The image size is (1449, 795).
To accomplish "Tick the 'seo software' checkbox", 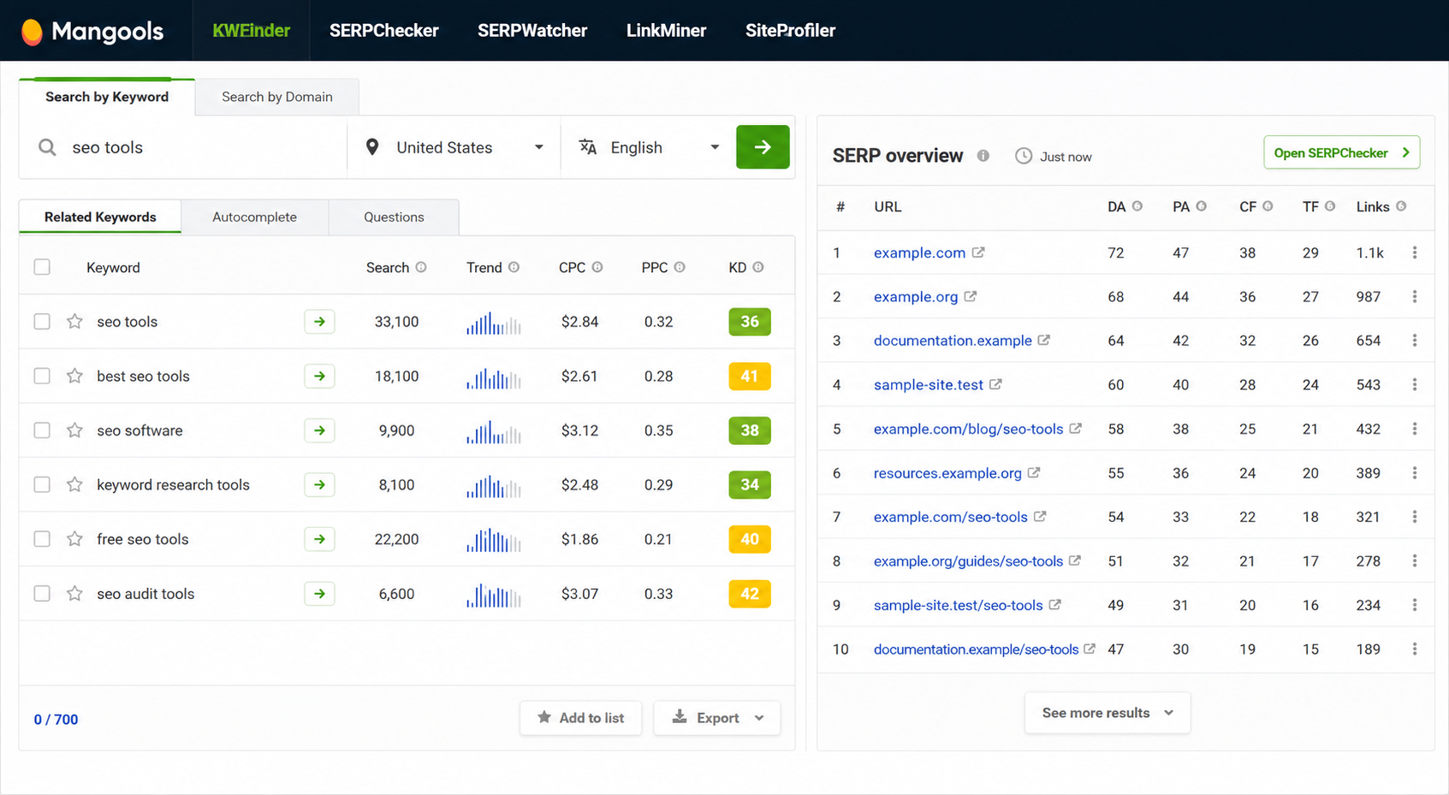I will [42, 430].
